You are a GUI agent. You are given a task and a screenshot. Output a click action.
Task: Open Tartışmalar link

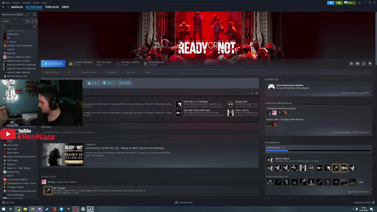point(111,72)
